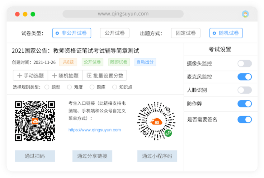Screen dimensions: 264x178
Task: Open the orange cloud mini-program code
Action: [156, 121]
